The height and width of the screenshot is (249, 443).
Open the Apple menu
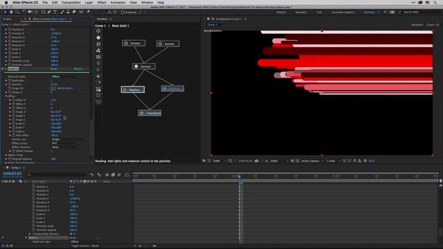tap(6, 3)
